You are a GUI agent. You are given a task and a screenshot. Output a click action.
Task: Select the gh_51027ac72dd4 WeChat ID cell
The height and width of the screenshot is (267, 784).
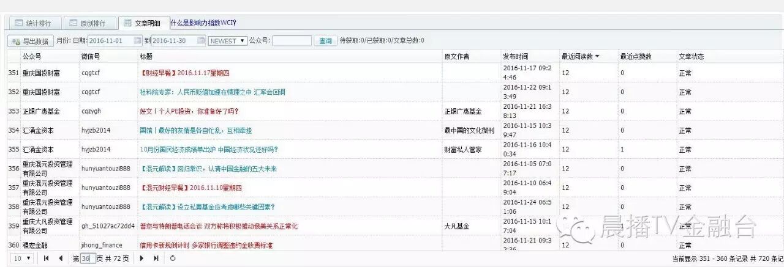point(108,226)
